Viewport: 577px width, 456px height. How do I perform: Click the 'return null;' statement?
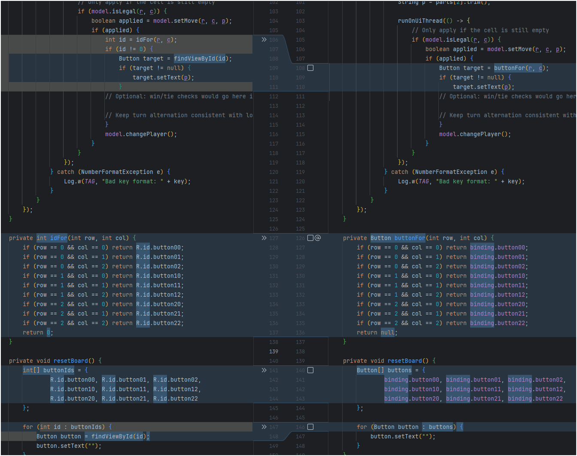(x=377, y=332)
